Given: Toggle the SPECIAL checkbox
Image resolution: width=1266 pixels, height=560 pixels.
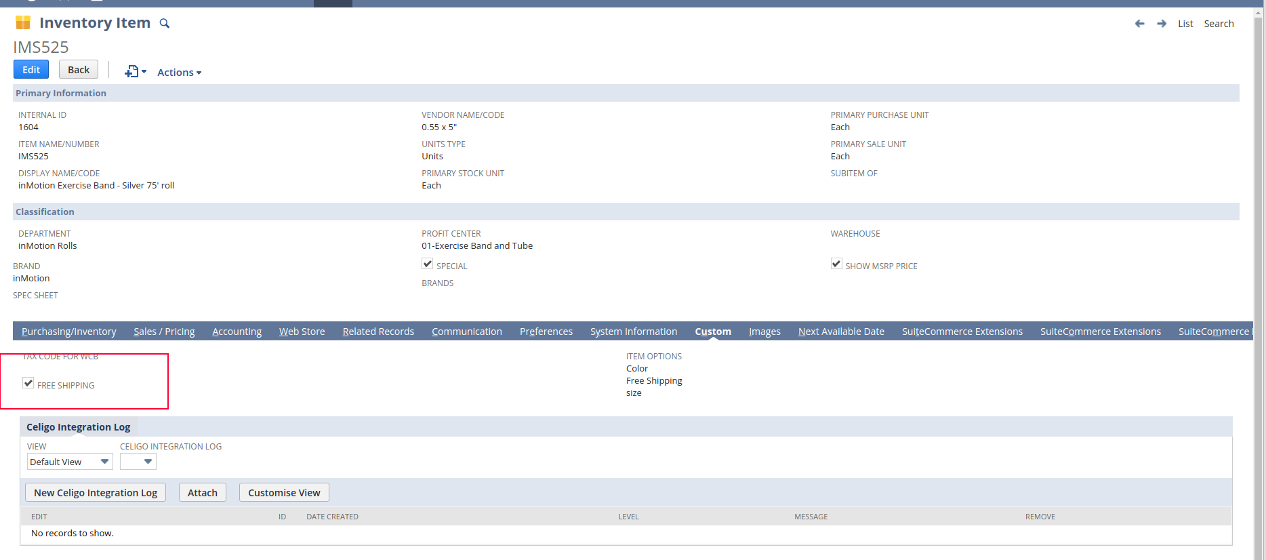Looking at the screenshot, I should pyautogui.click(x=428, y=264).
